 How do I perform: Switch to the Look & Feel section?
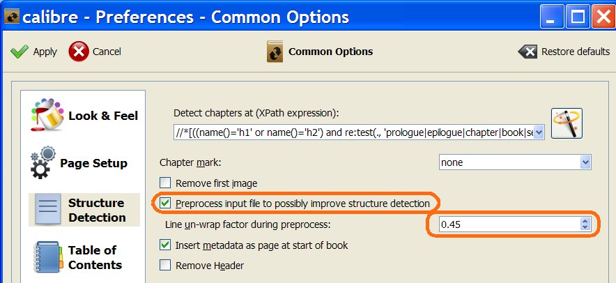tap(102, 116)
